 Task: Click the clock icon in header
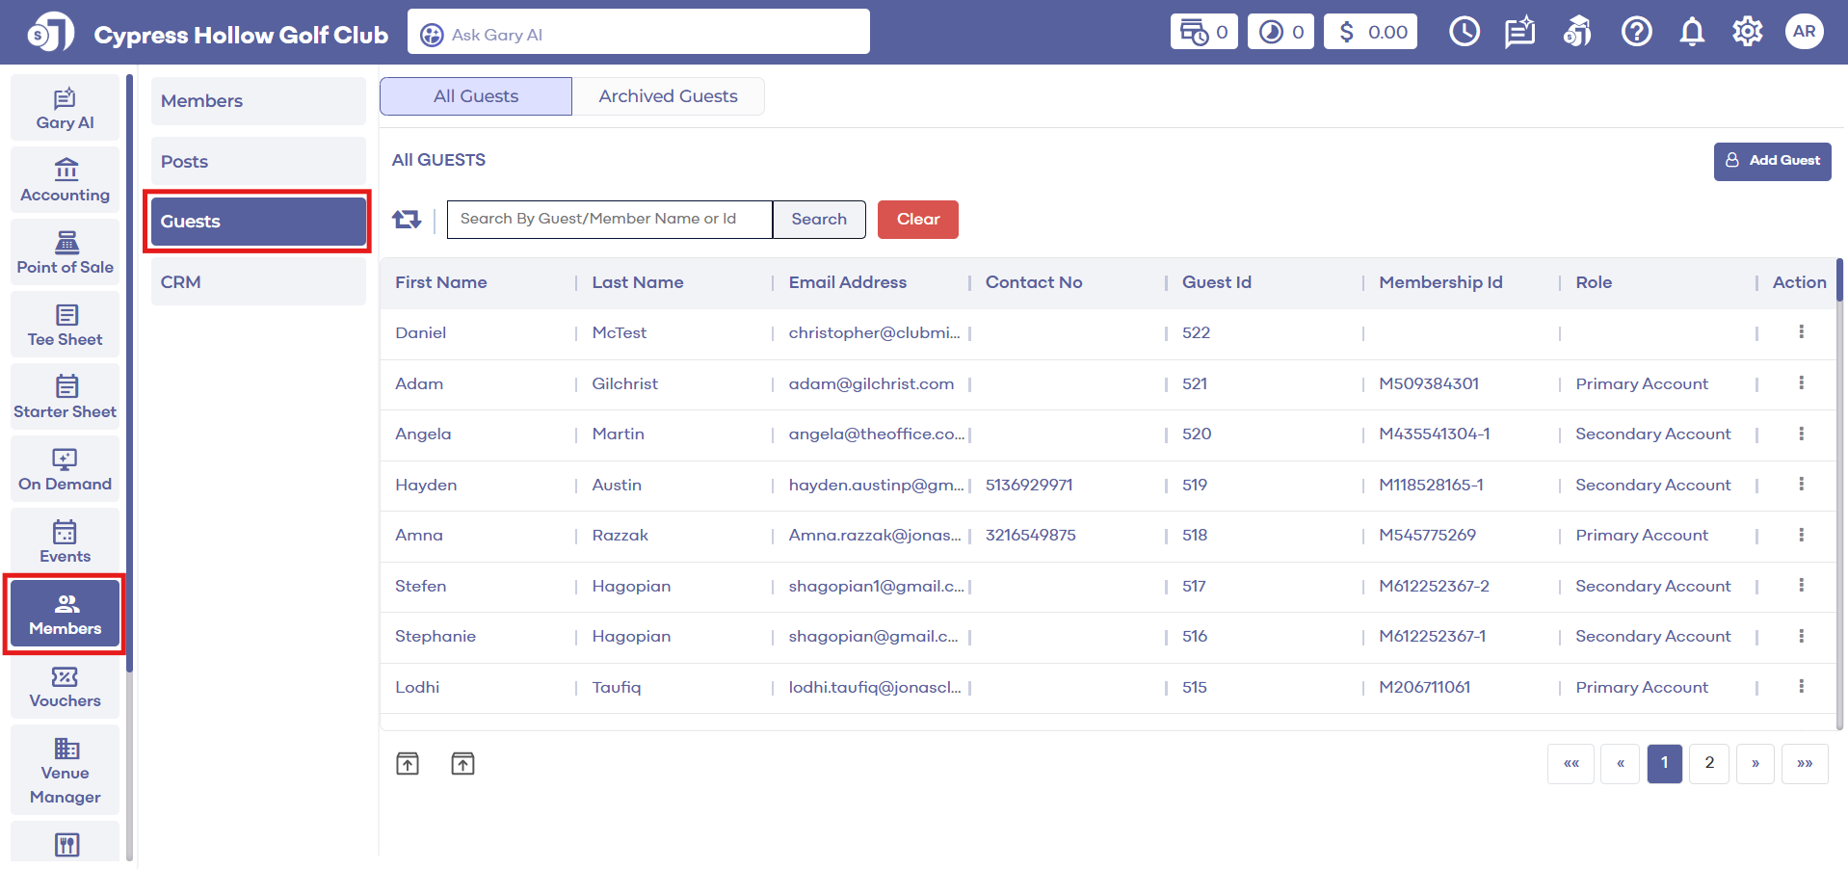1464,32
